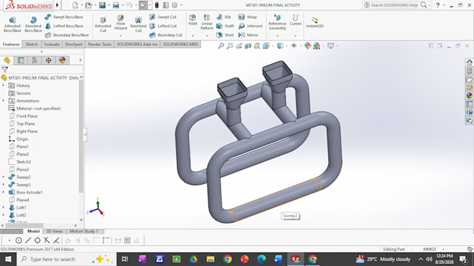
Task: Toggle Instant3D mode
Action: pos(314,22)
